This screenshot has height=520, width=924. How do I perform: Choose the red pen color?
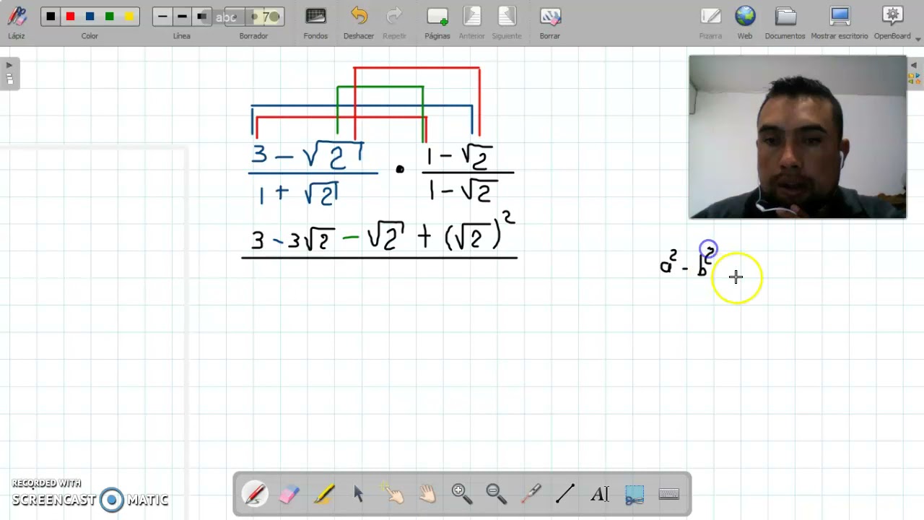(70, 17)
